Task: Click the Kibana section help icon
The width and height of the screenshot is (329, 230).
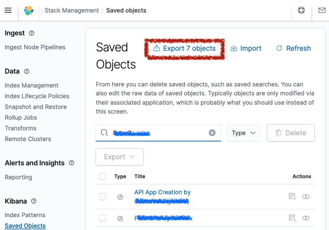Action: pyautogui.click(x=34, y=201)
